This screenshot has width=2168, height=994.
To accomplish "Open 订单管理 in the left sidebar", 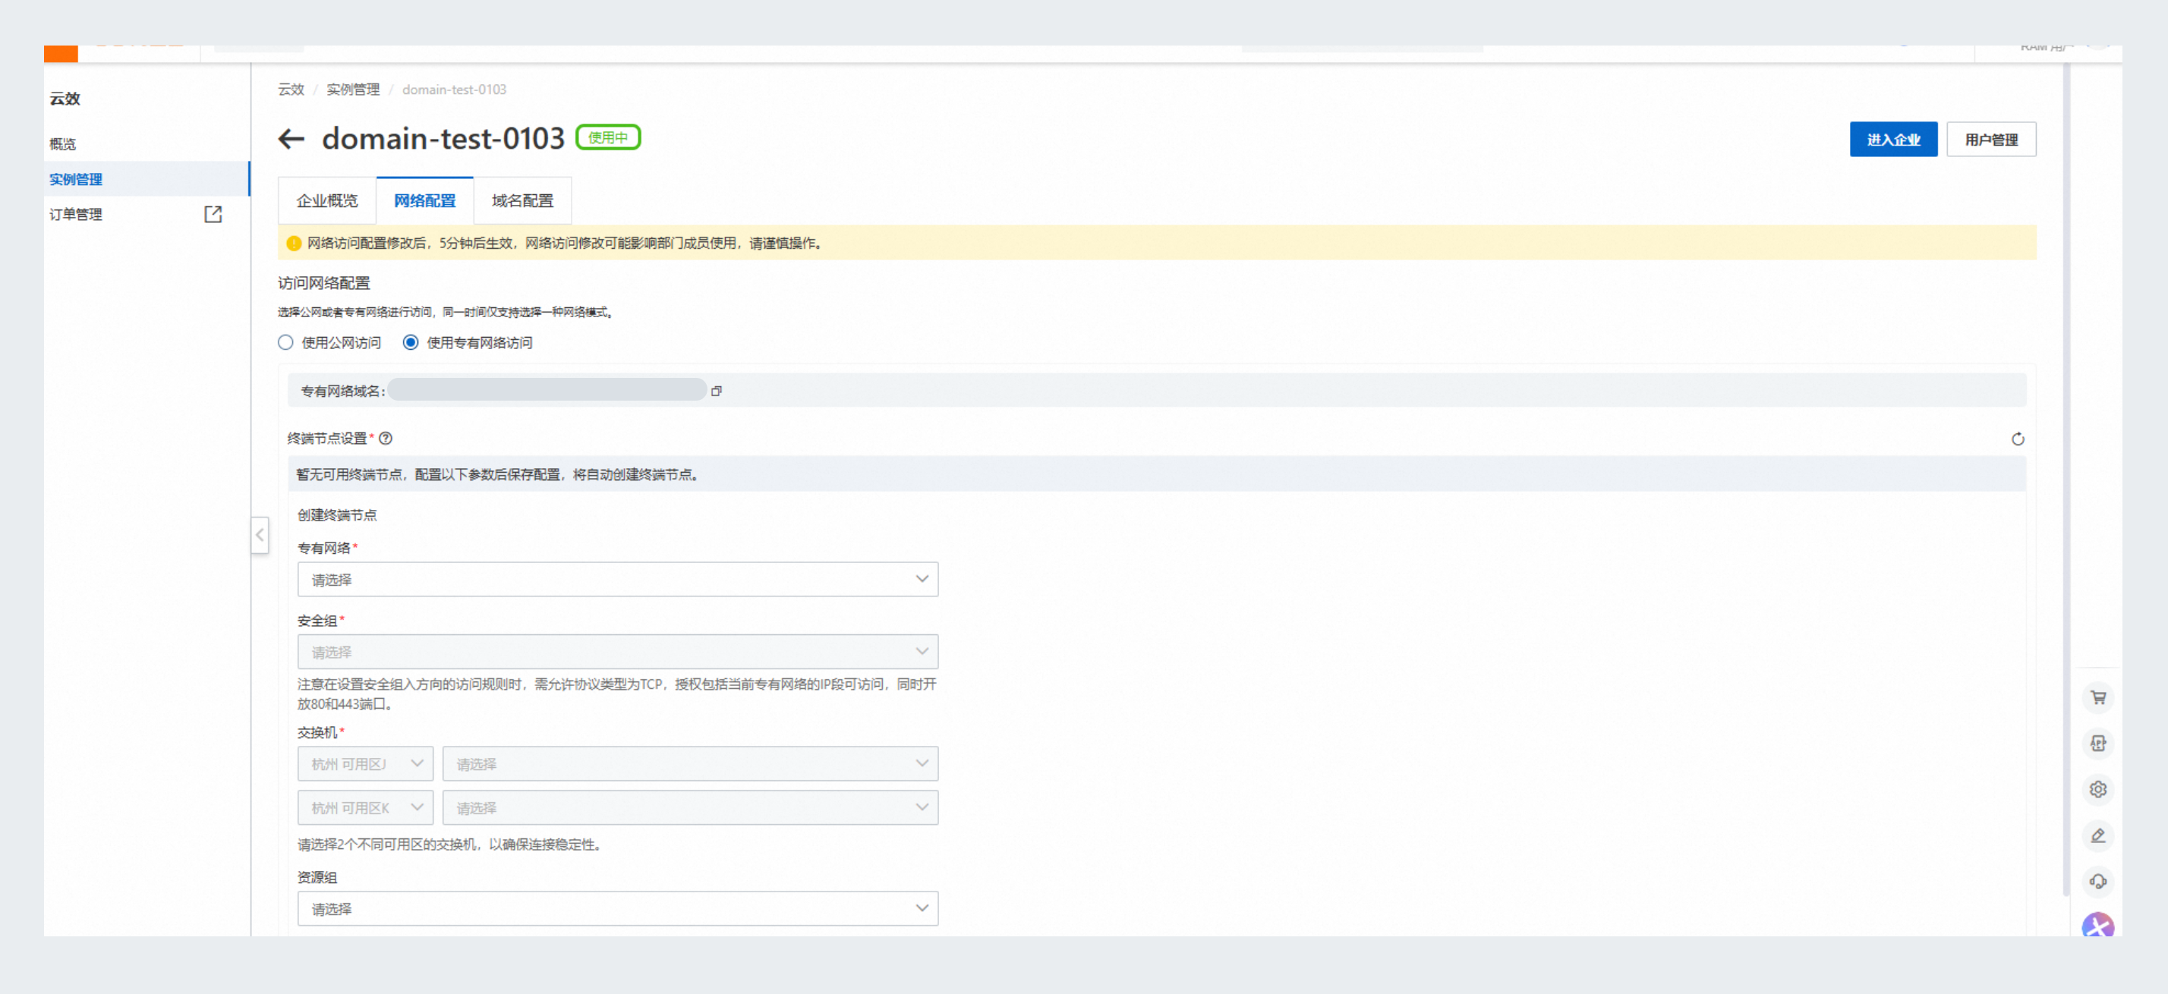I will (x=76, y=215).
